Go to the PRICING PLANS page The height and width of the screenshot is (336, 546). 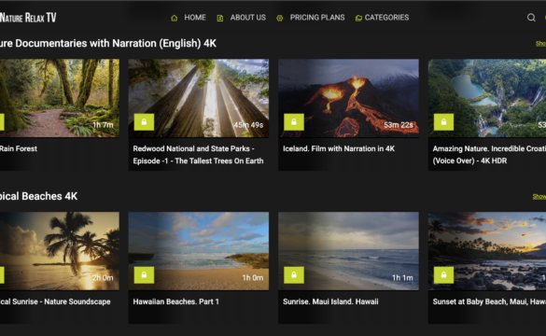click(317, 18)
